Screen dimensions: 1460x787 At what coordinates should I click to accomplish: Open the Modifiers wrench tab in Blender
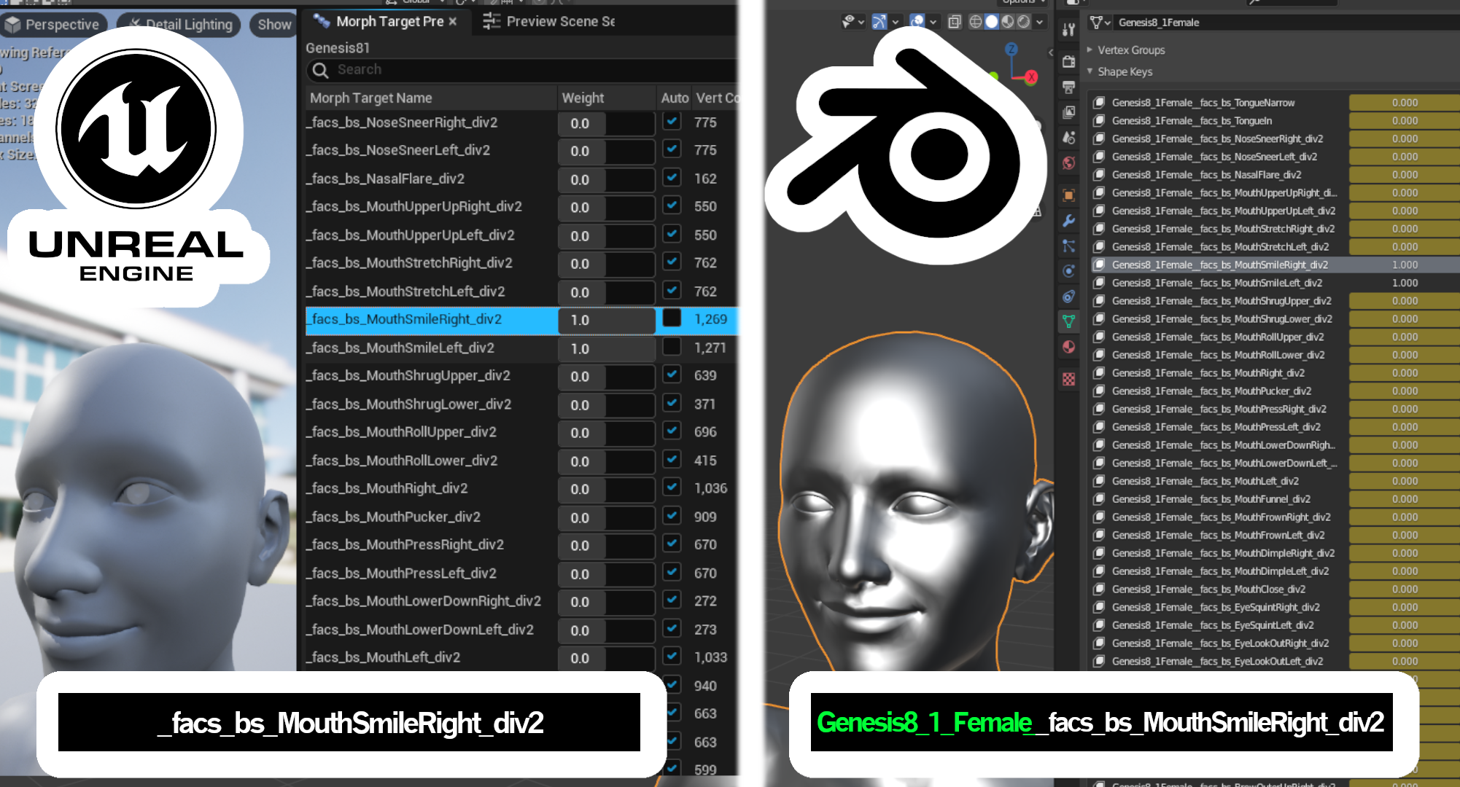click(x=1068, y=221)
